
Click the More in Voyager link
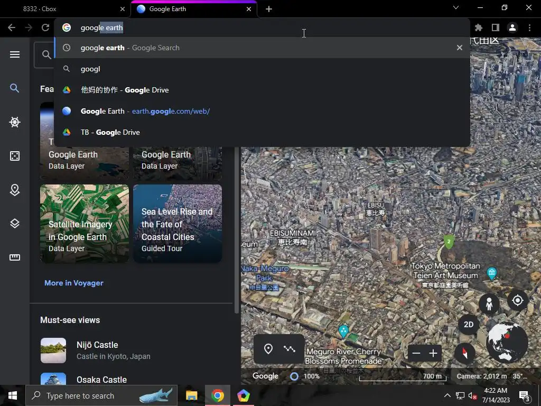[x=74, y=283]
